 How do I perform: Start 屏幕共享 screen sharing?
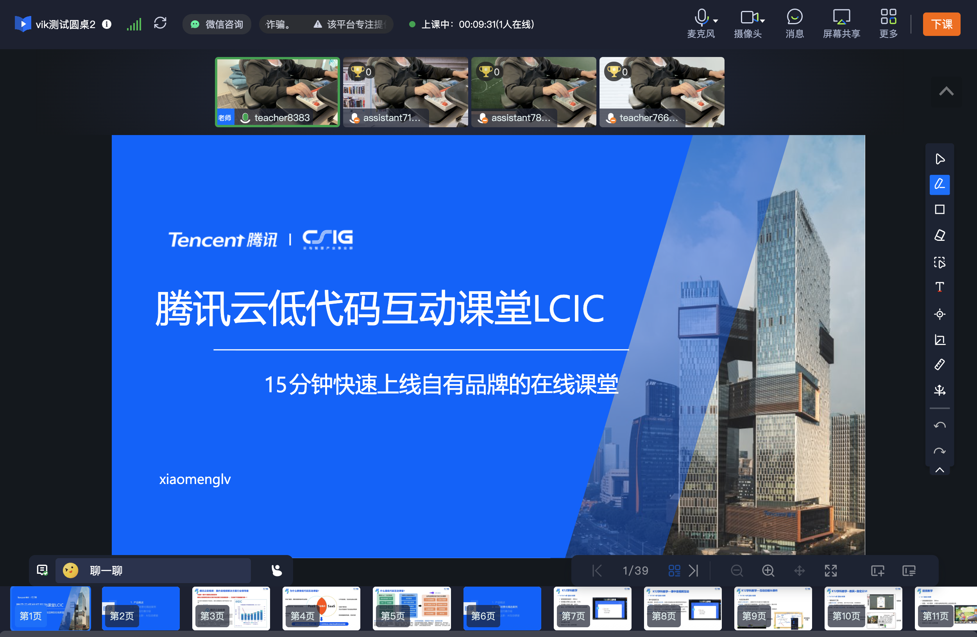pos(841,23)
